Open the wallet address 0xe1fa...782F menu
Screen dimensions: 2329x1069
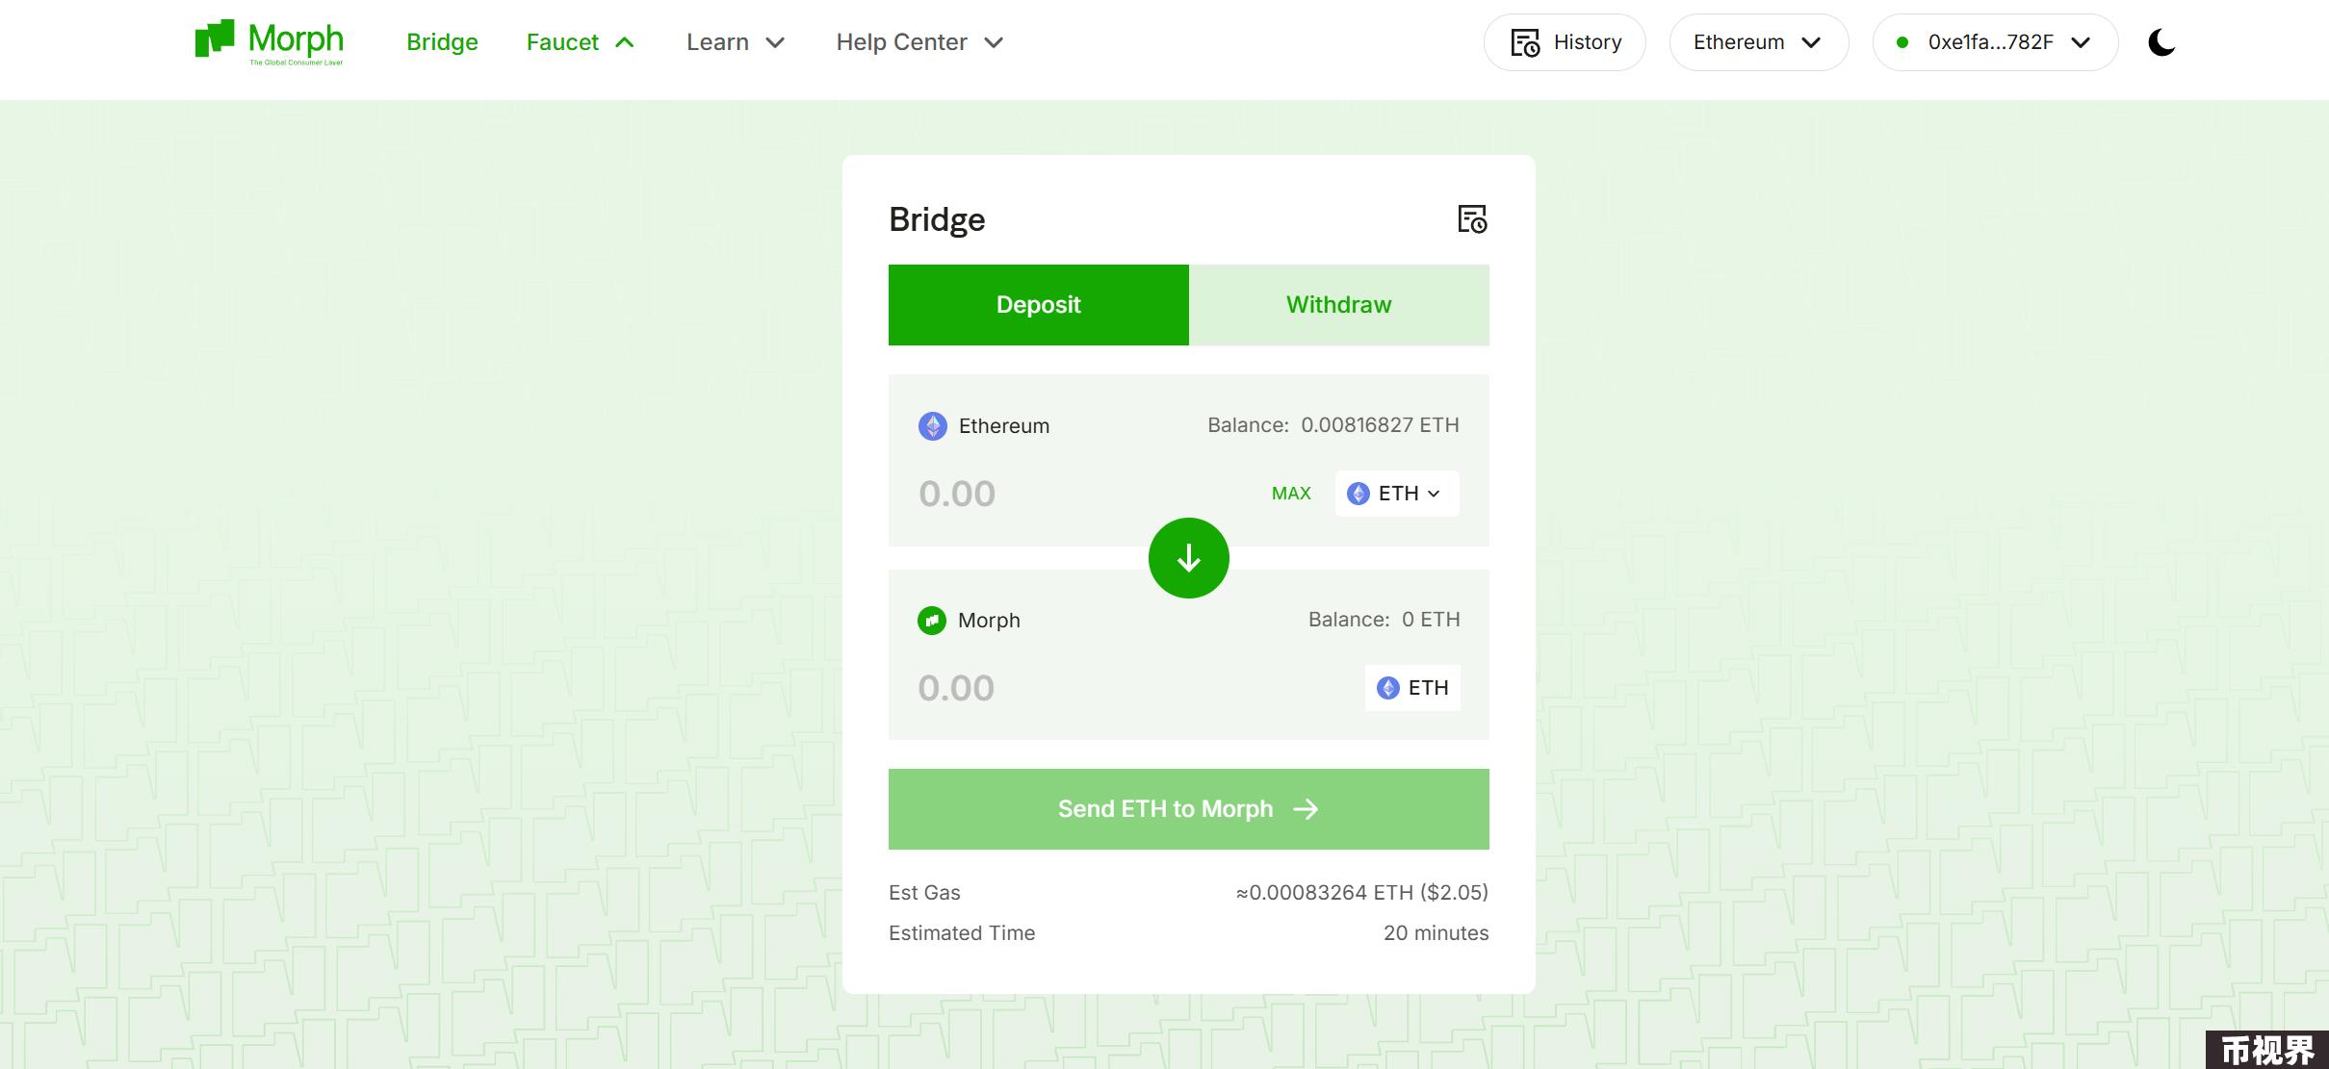[x=1995, y=42]
